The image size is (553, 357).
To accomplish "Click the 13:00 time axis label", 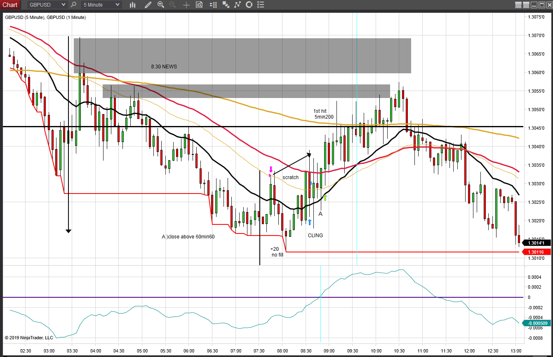I will click(516, 351).
